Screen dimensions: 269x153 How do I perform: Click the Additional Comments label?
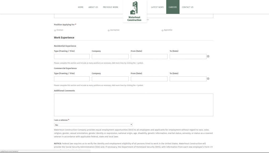(x=64, y=91)
